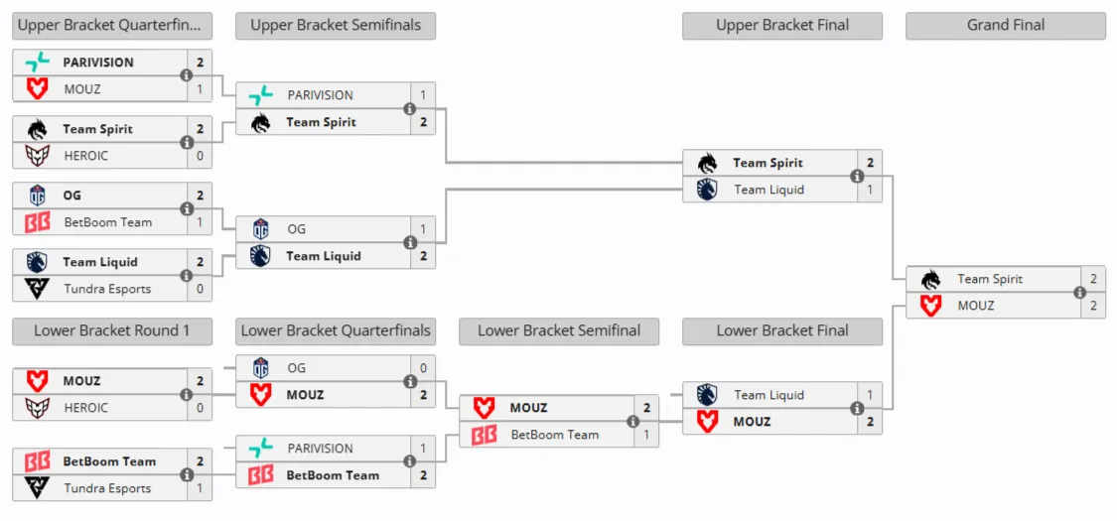Select the Upper Bracket Semifinals header
Screen dimensions: 1117x521
(336, 26)
